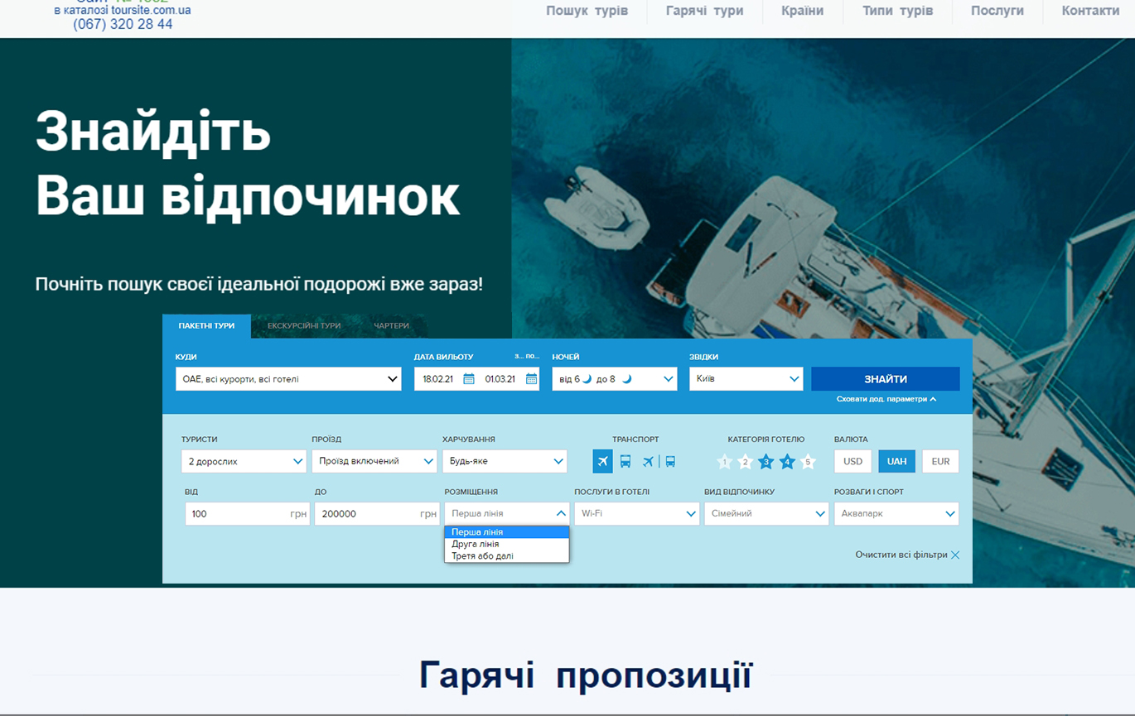Screen dimensions: 1135x716
Task: Click the phone number (067) 320 28 44
Action: click(123, 24)
